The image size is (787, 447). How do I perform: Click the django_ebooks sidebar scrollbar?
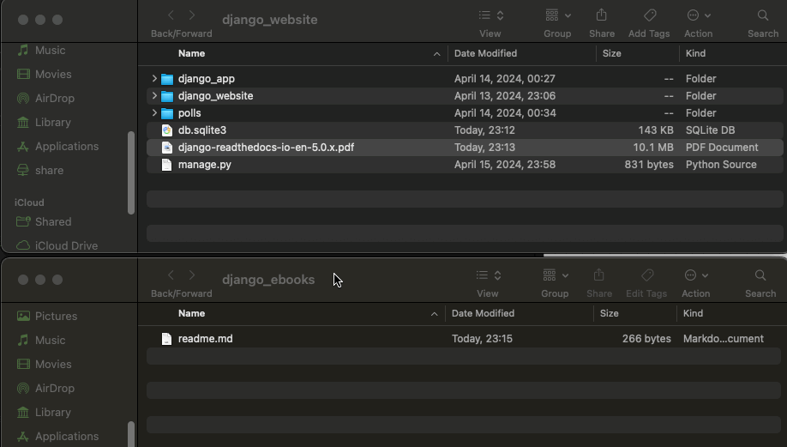[131, 434]
